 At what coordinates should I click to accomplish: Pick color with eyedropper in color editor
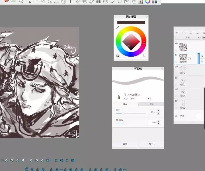click(118, 28)
